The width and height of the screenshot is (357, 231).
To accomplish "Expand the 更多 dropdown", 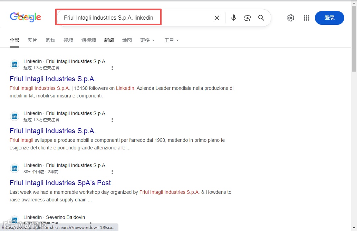I will pyautogui.click(x=147, y=40).
